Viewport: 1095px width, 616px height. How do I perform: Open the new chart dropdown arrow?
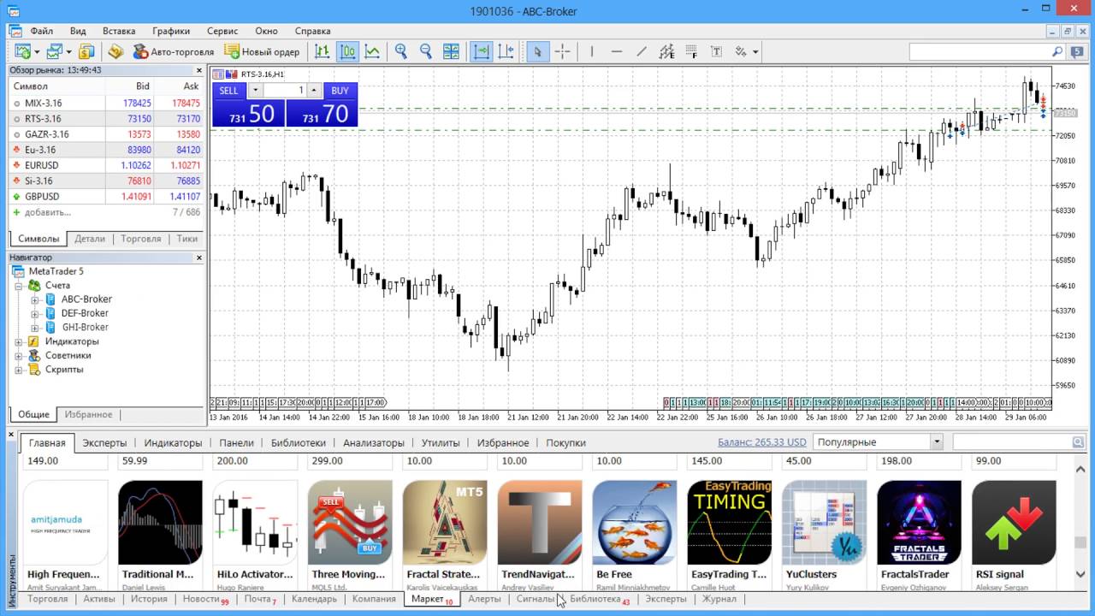pyautogui.click(x=37, y=51)
